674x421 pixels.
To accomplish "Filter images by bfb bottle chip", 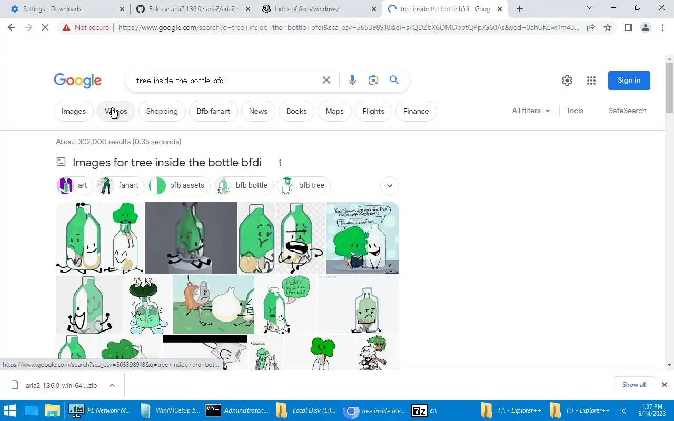I will coord(243,185).
